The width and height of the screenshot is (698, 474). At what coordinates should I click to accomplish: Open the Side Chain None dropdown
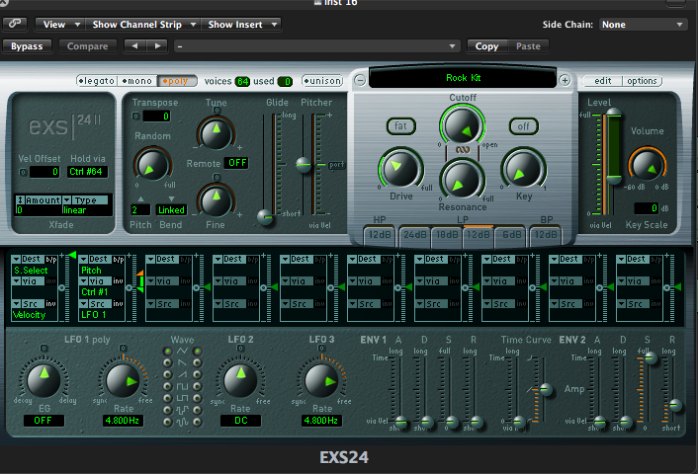642,25
